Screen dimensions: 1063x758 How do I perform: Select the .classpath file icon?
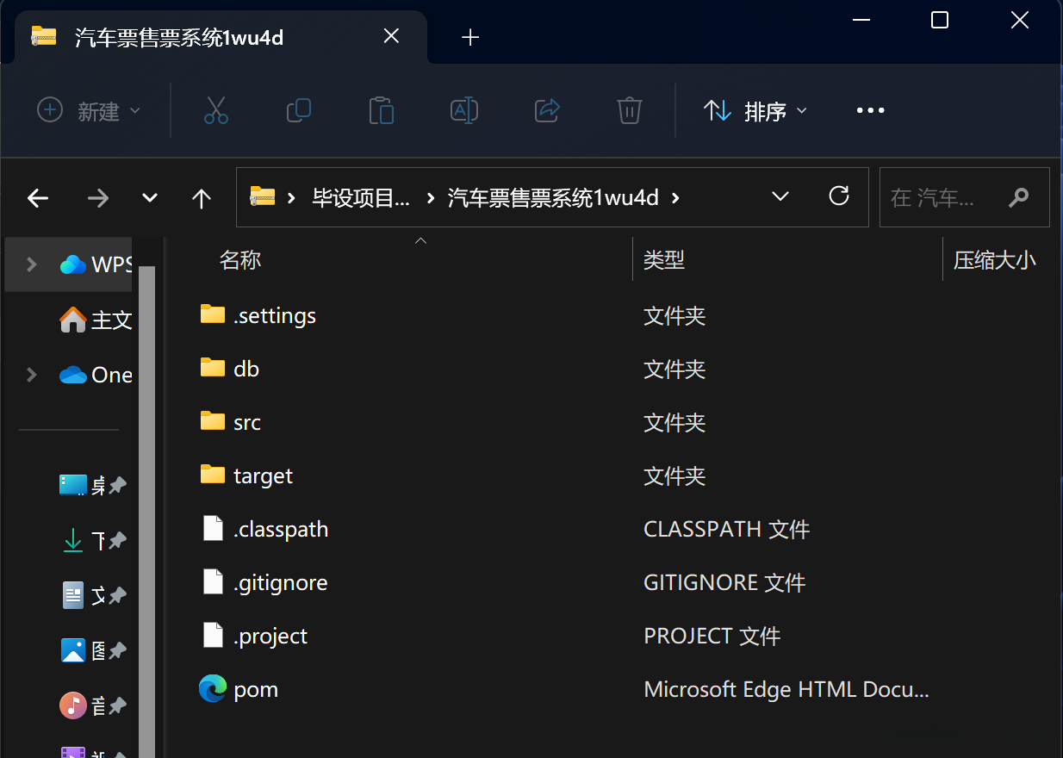(x=213, y=528)
